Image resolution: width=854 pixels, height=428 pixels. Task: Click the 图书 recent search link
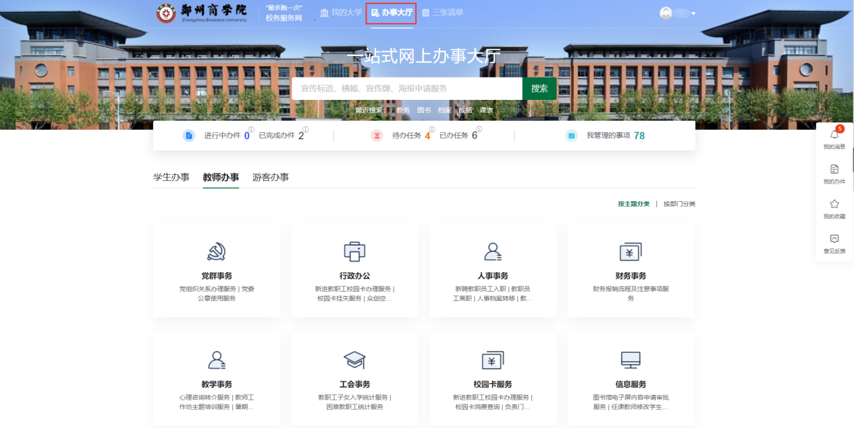tap(423, 110)
